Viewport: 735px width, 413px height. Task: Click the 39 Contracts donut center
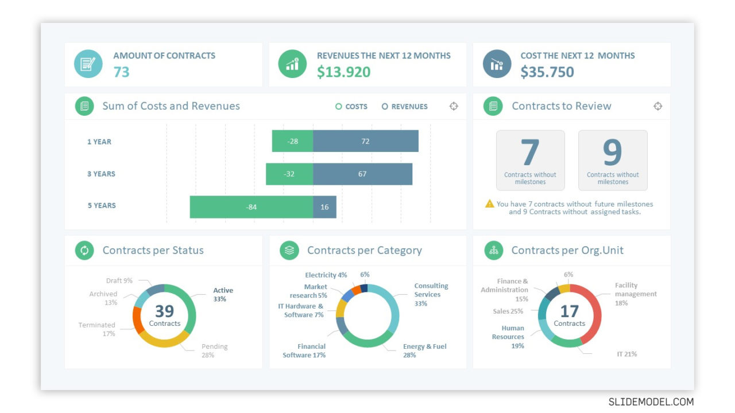164,315
